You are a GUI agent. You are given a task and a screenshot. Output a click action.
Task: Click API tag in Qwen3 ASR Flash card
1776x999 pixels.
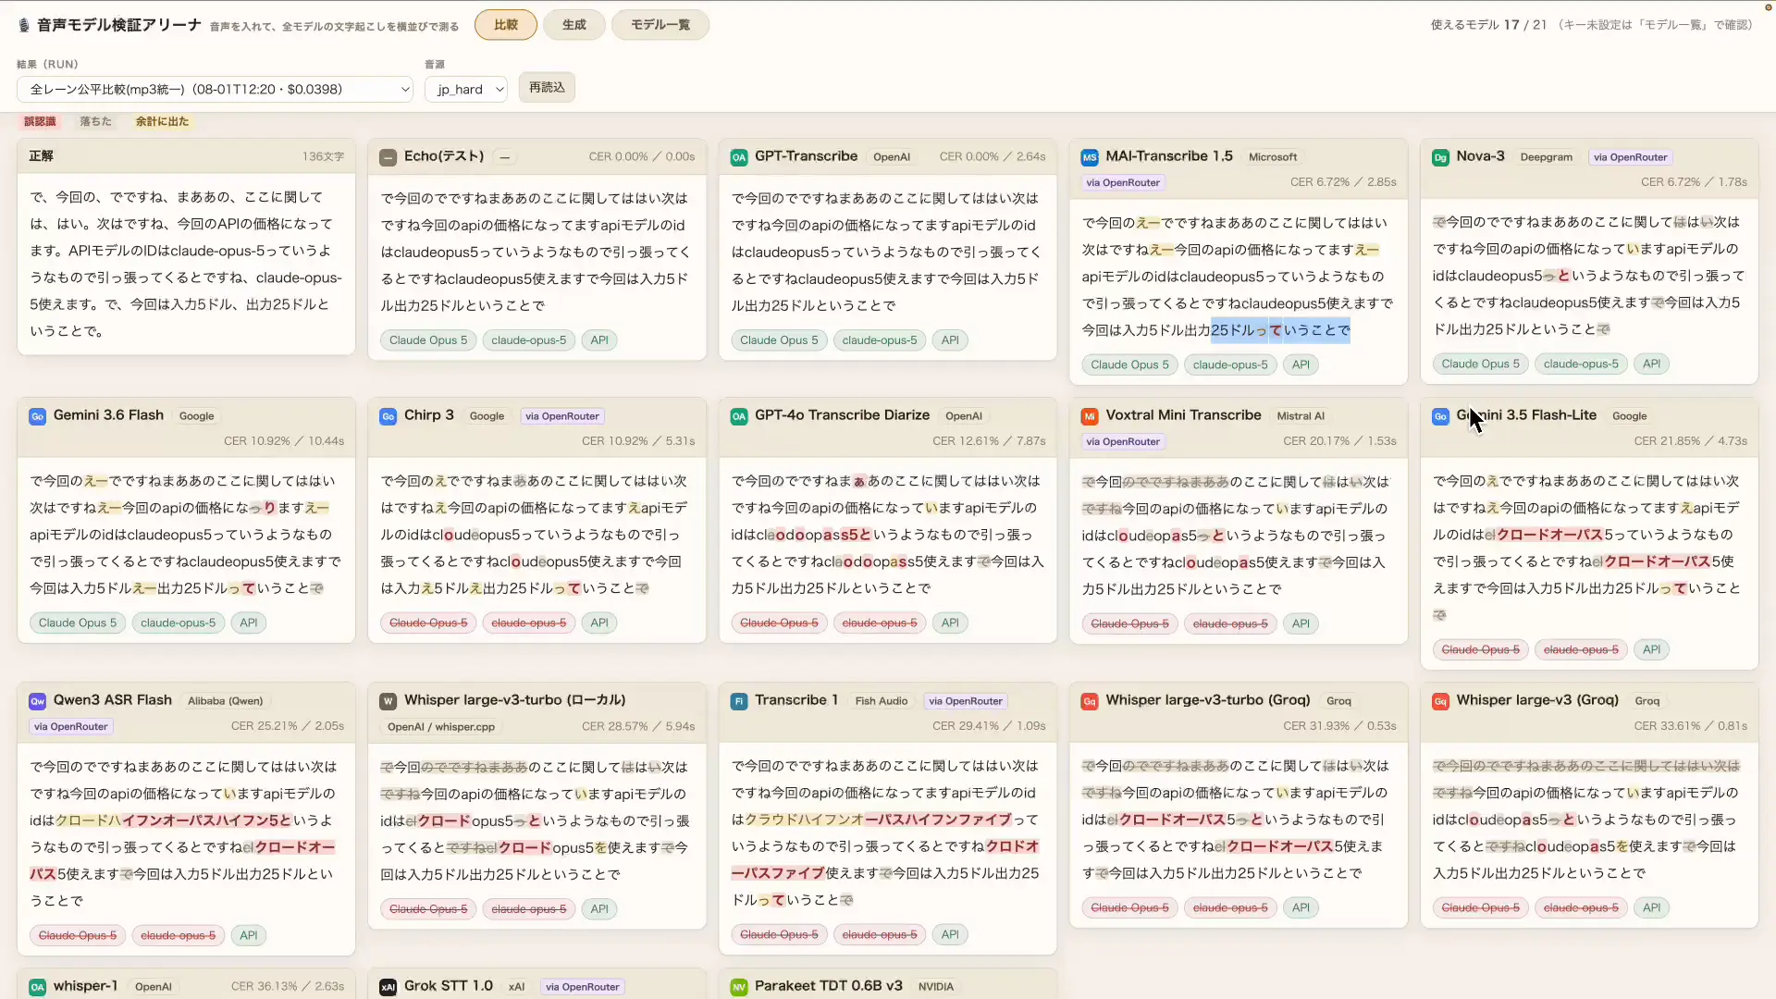coord(249,935)
